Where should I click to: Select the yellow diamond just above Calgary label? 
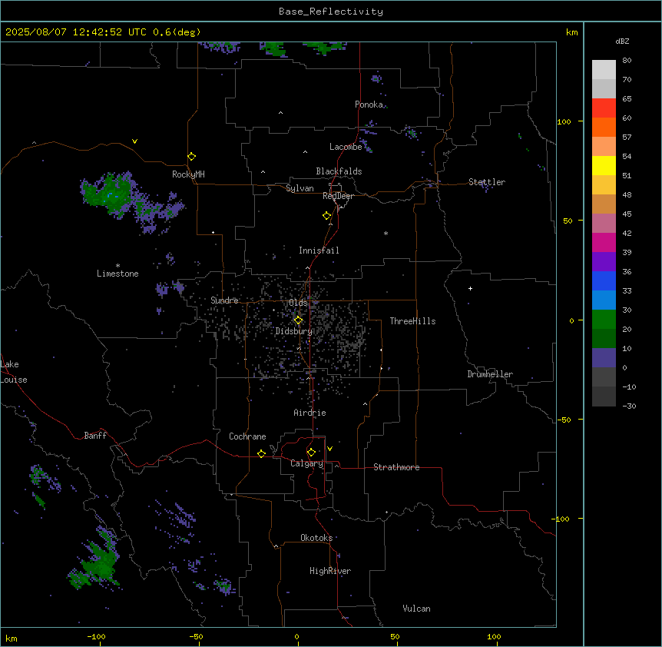311,453
